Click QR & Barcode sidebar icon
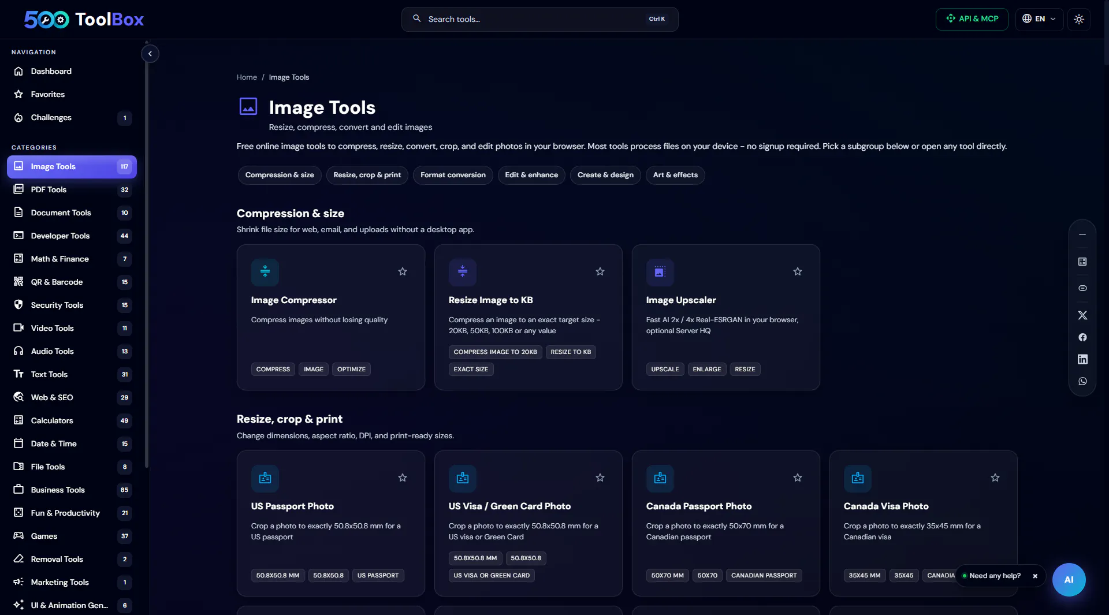This screenshot has width=1109, height=615. (x=18, y=282)
